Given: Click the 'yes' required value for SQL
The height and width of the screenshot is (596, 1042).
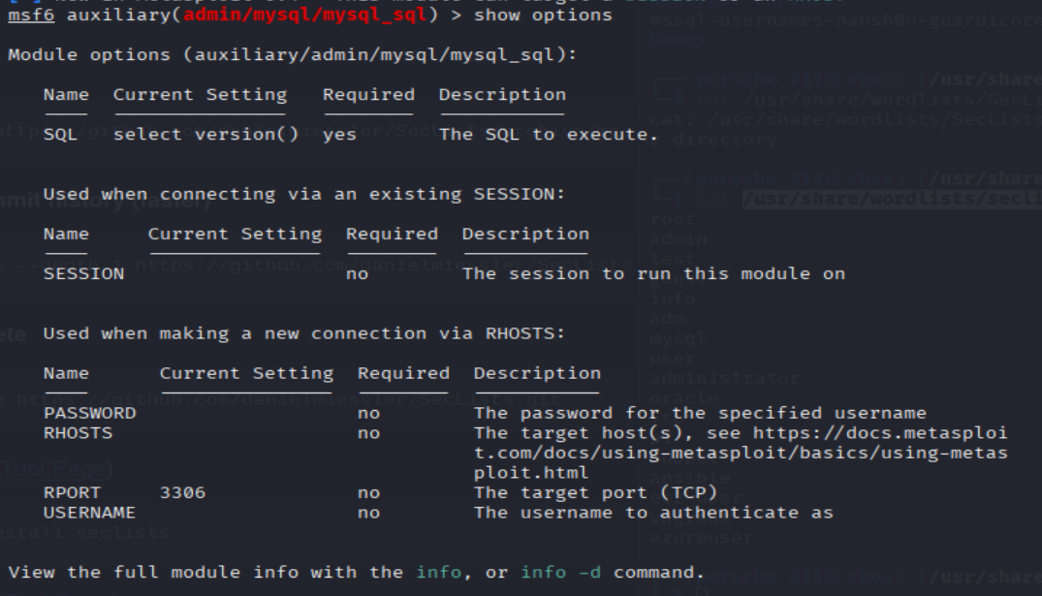Looking at the screenshot, I should coord(339,135).
